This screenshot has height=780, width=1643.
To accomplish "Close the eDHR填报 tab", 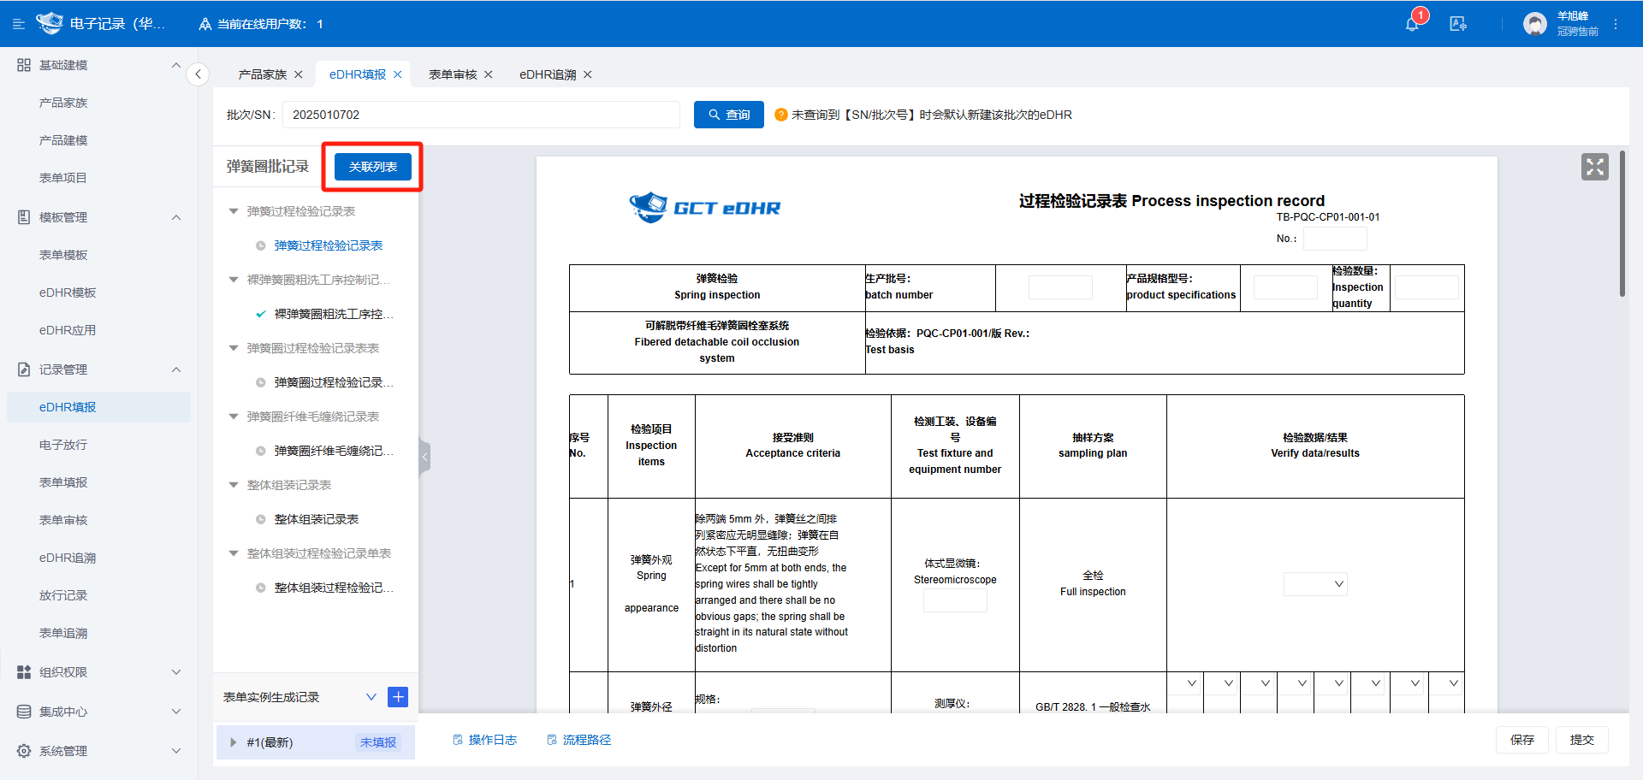I will point(398,74).
